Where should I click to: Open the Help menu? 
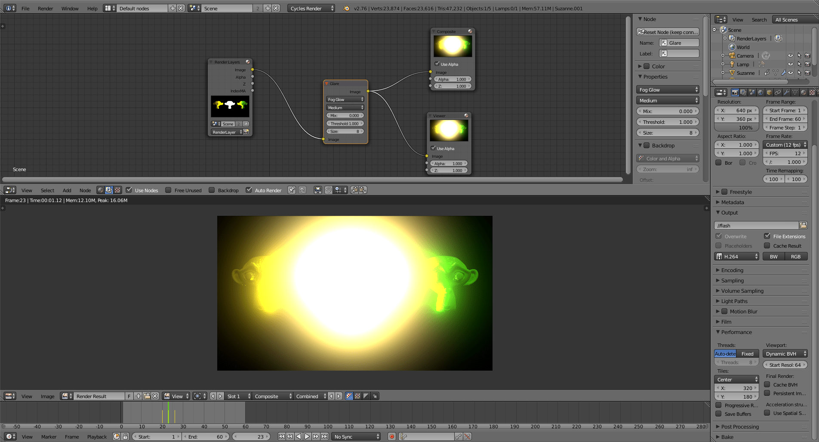(92, 8)
